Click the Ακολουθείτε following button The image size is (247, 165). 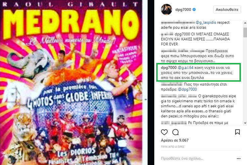[x=227, y=9]
